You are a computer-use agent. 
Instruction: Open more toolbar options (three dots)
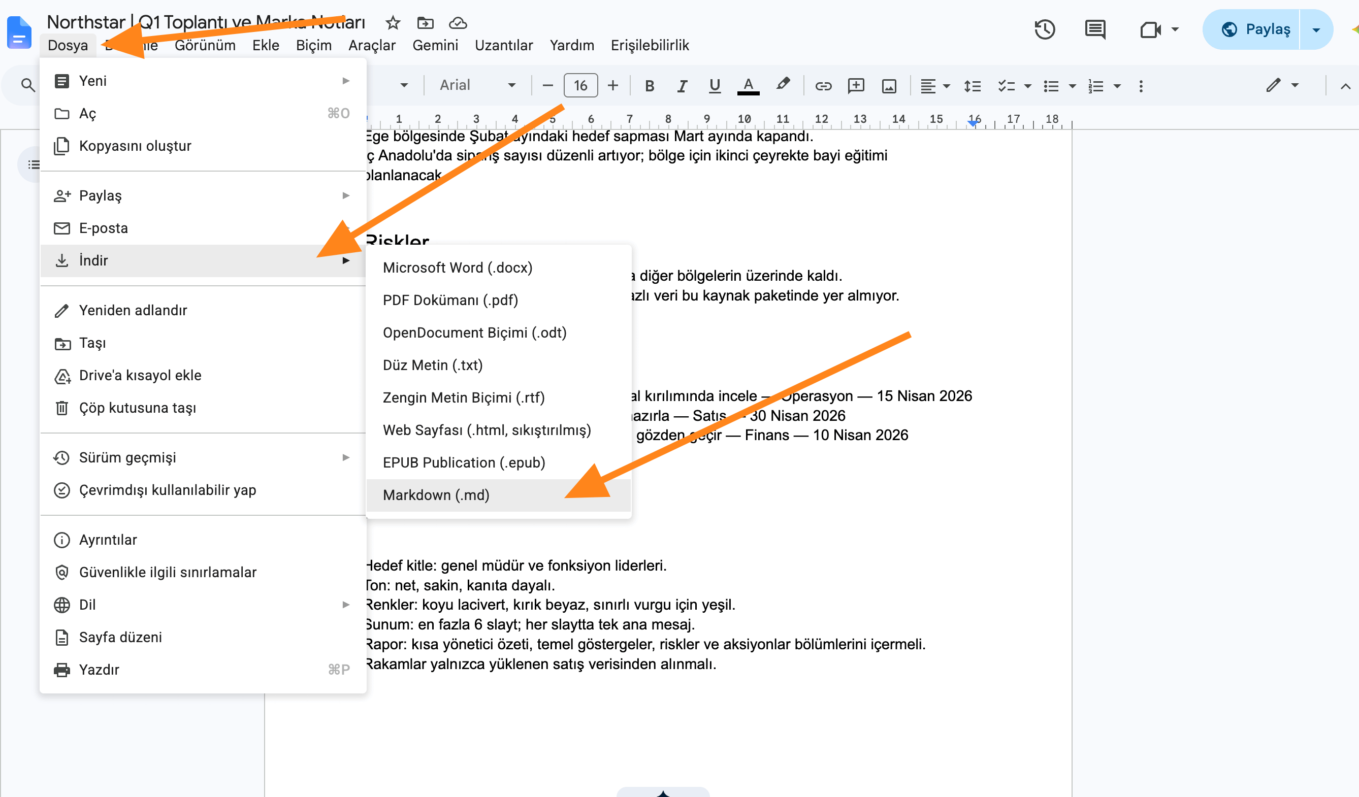point(1141,86)
